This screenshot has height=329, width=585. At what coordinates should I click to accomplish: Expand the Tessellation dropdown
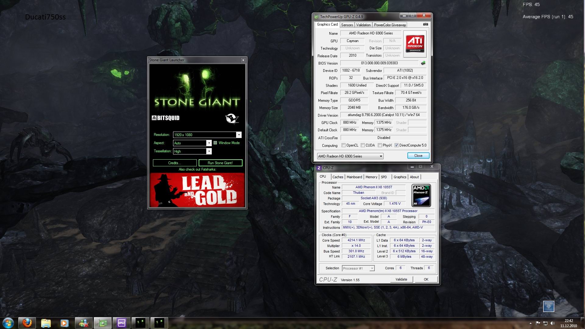pyautogui.click(x=209, y=151)
